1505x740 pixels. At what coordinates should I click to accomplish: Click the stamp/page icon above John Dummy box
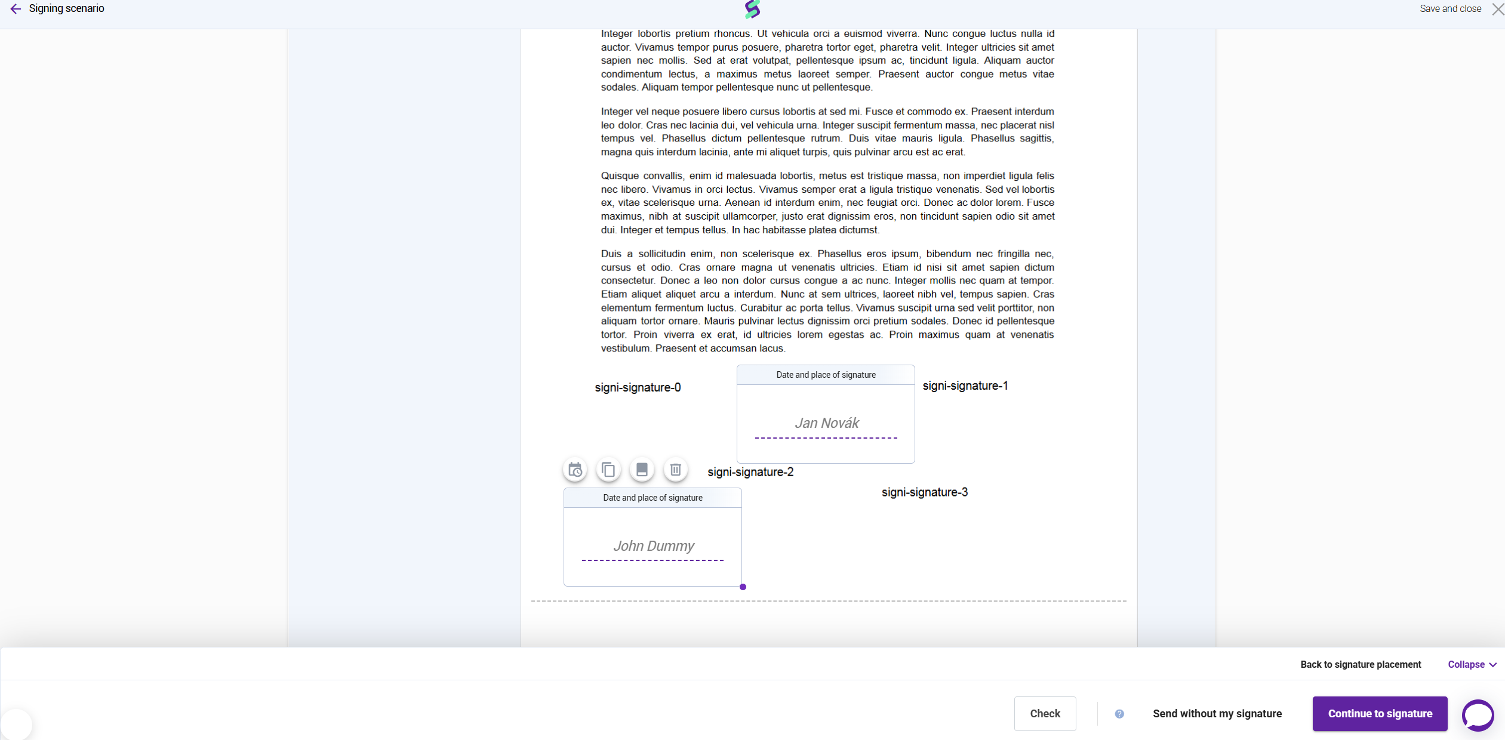click(642, 470)
